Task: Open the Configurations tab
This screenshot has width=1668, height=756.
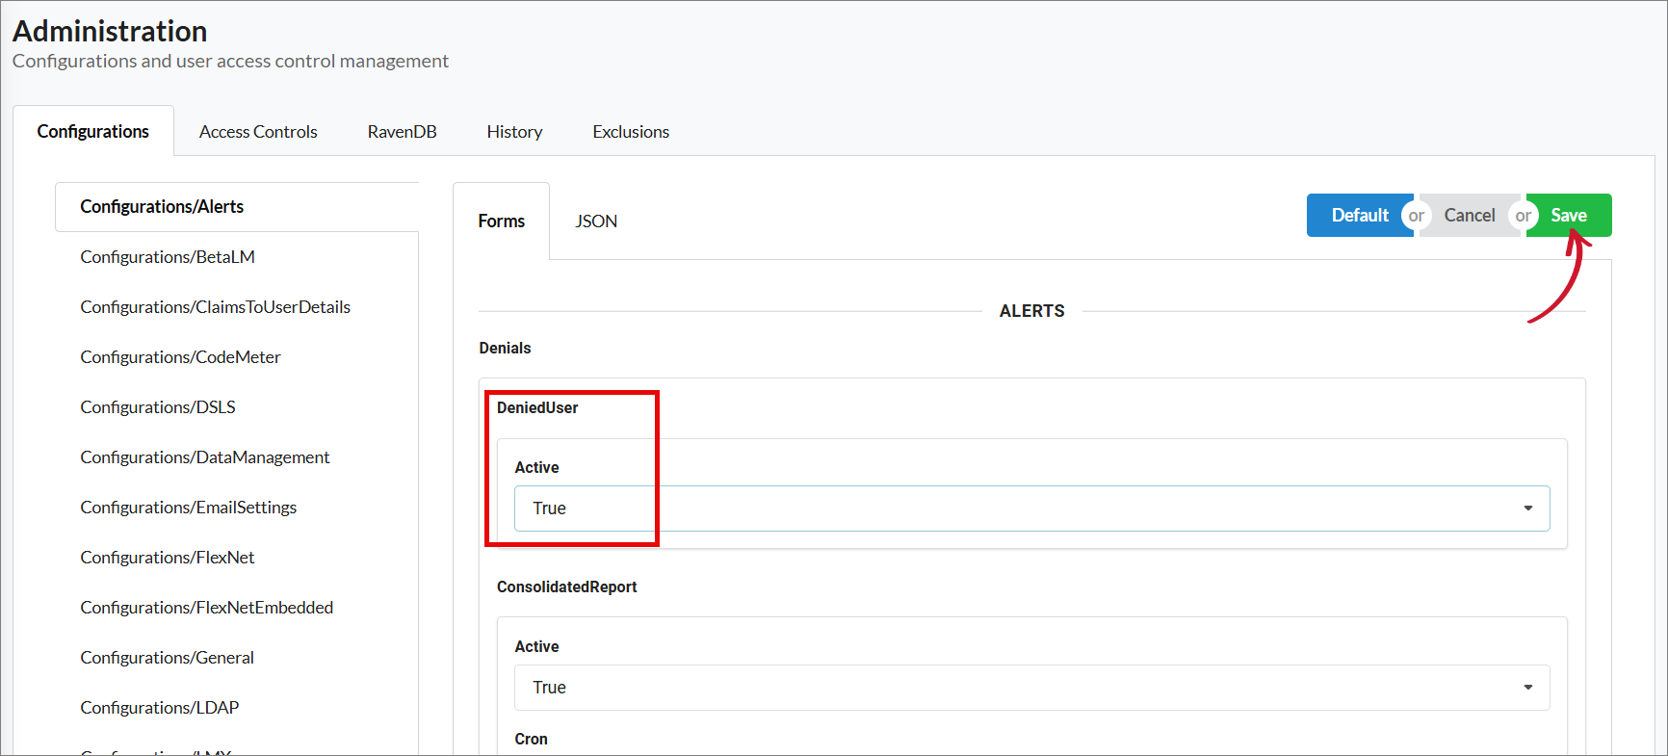Action: pyautogui.click(x=93, y=131)
